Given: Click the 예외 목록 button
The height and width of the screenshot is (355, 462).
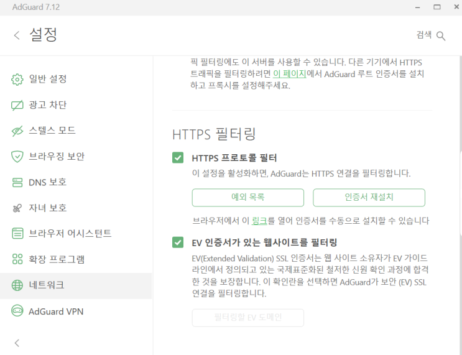Looking at the screenshot, I should (248, 197).
